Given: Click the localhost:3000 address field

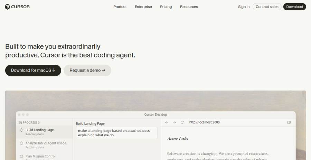Looking at the screenshot, I should 204,122.
